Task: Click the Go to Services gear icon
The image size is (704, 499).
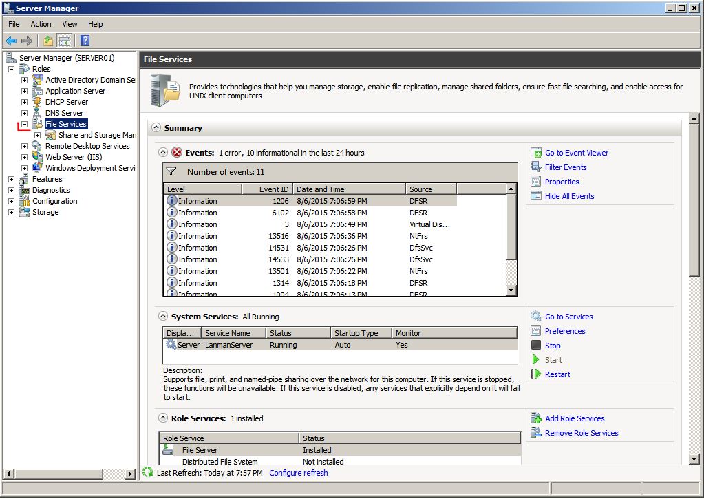Action: (536, 316)
